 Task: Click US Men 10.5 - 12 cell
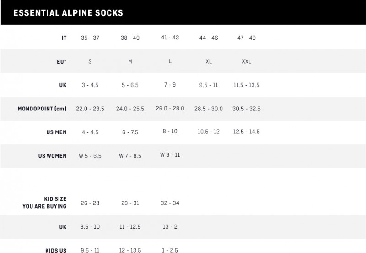click(209, 132)
